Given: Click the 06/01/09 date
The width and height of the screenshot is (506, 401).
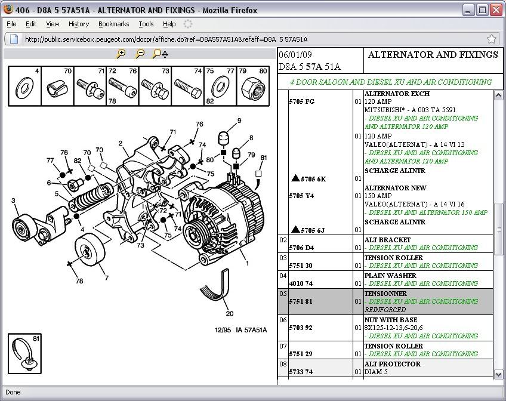Looking at the screenshot, I should coord(295,54).
